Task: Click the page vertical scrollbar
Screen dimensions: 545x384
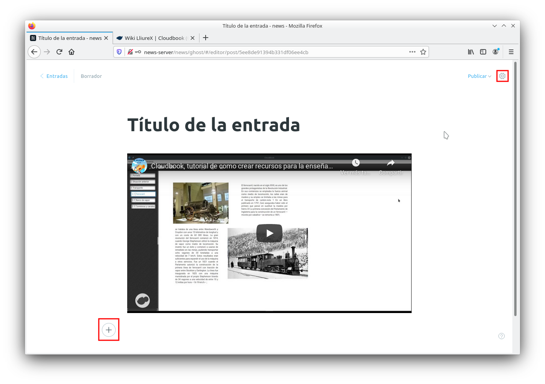Action: point(515,188)
